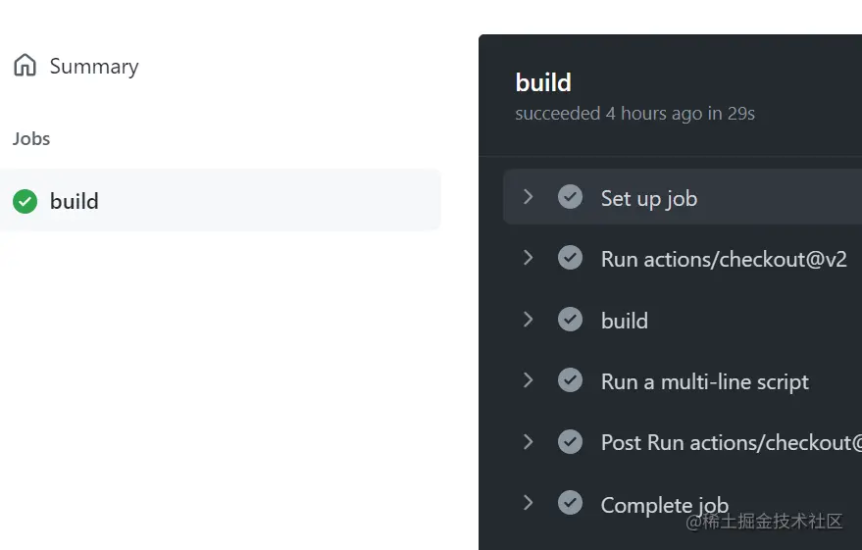Click the check icon for Run actions/checkout@v2
This screenshot has height=550, width=862.
point(570,258)
